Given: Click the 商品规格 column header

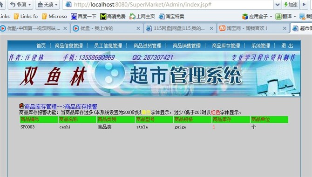Looking at the screenshot, I should coord(193,120).
